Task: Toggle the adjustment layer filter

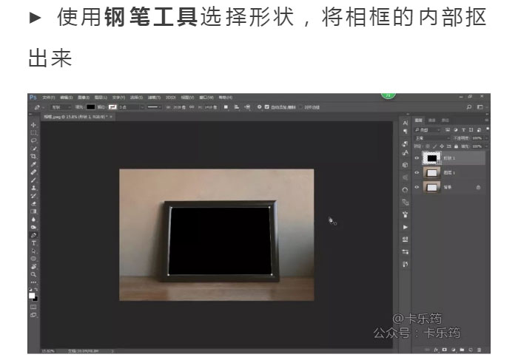Action: (x=456, y=129)
